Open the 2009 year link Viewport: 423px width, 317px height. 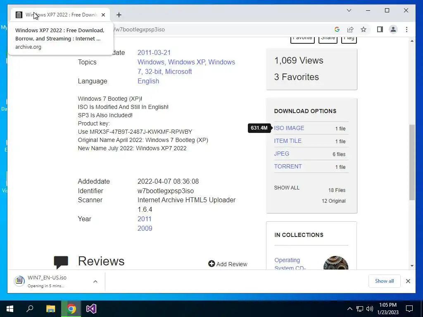[x=145, y=228]
